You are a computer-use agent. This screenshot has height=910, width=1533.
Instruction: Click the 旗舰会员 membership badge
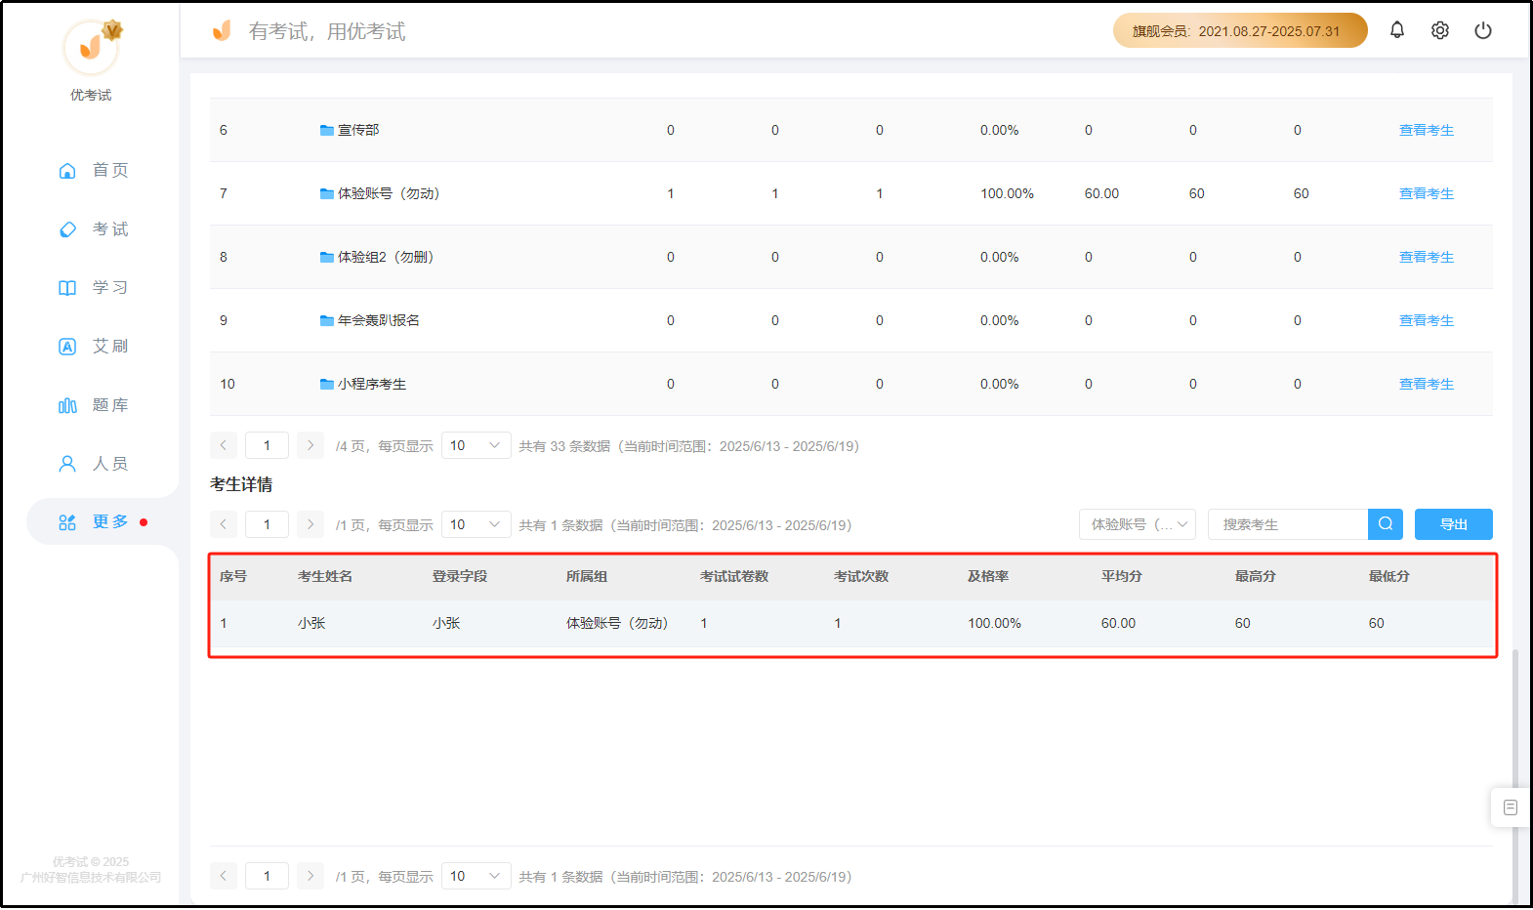click(1240, 30)
